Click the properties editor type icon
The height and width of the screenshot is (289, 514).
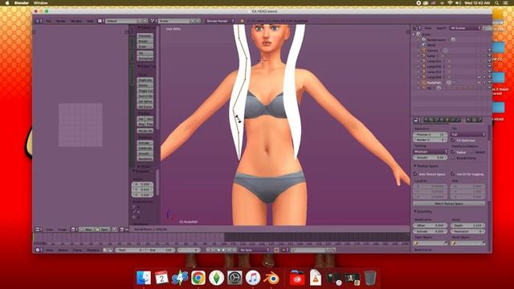tap(418, 120)
